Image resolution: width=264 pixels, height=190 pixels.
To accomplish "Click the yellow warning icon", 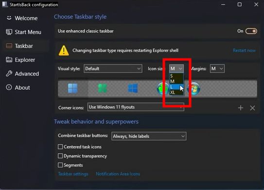I will tap(64, 51).
